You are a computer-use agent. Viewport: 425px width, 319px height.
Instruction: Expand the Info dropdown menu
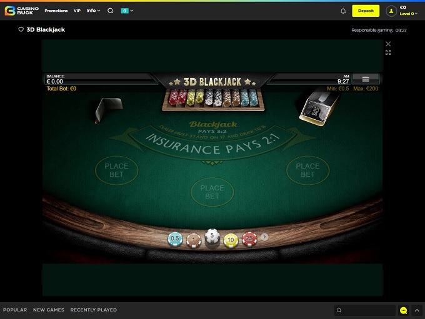point(93,11)
